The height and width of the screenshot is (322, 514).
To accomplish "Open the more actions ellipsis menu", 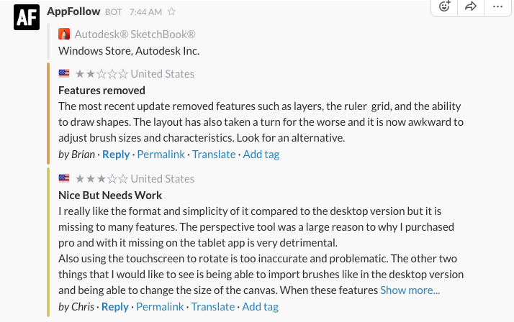I will pyautogui.click(x=497, y=6).
